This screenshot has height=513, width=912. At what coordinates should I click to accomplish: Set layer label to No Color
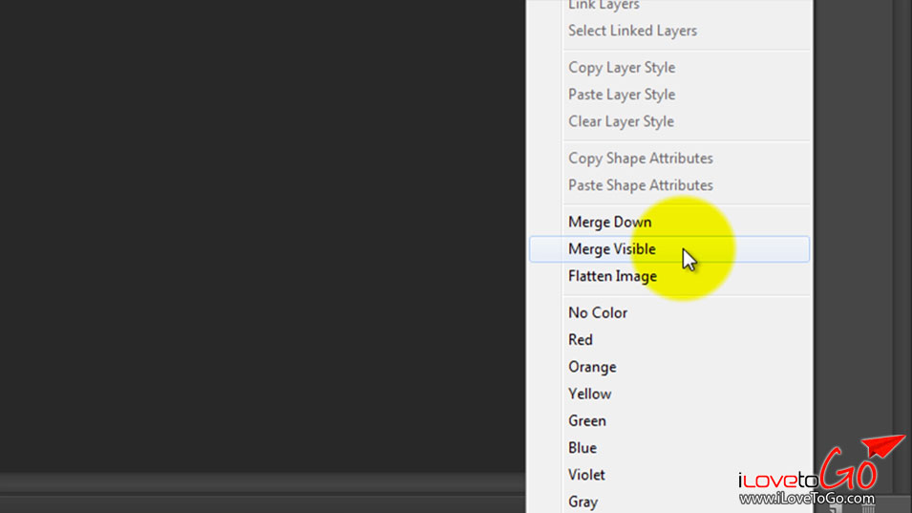pos(668,313)
